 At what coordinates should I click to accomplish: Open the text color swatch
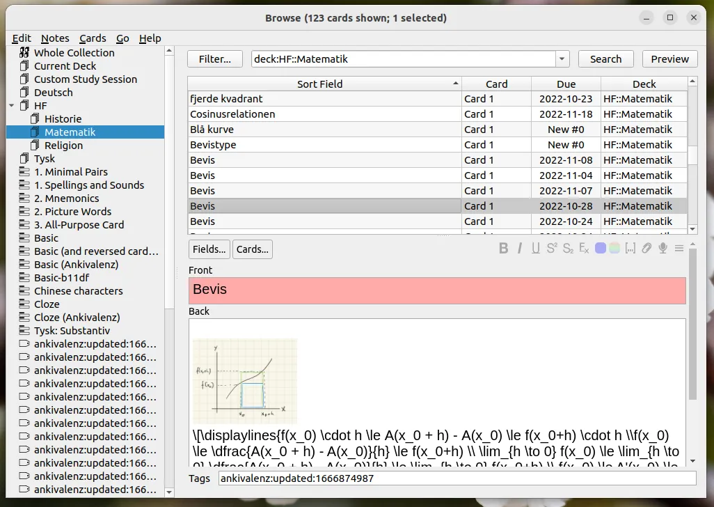[599, 248]
